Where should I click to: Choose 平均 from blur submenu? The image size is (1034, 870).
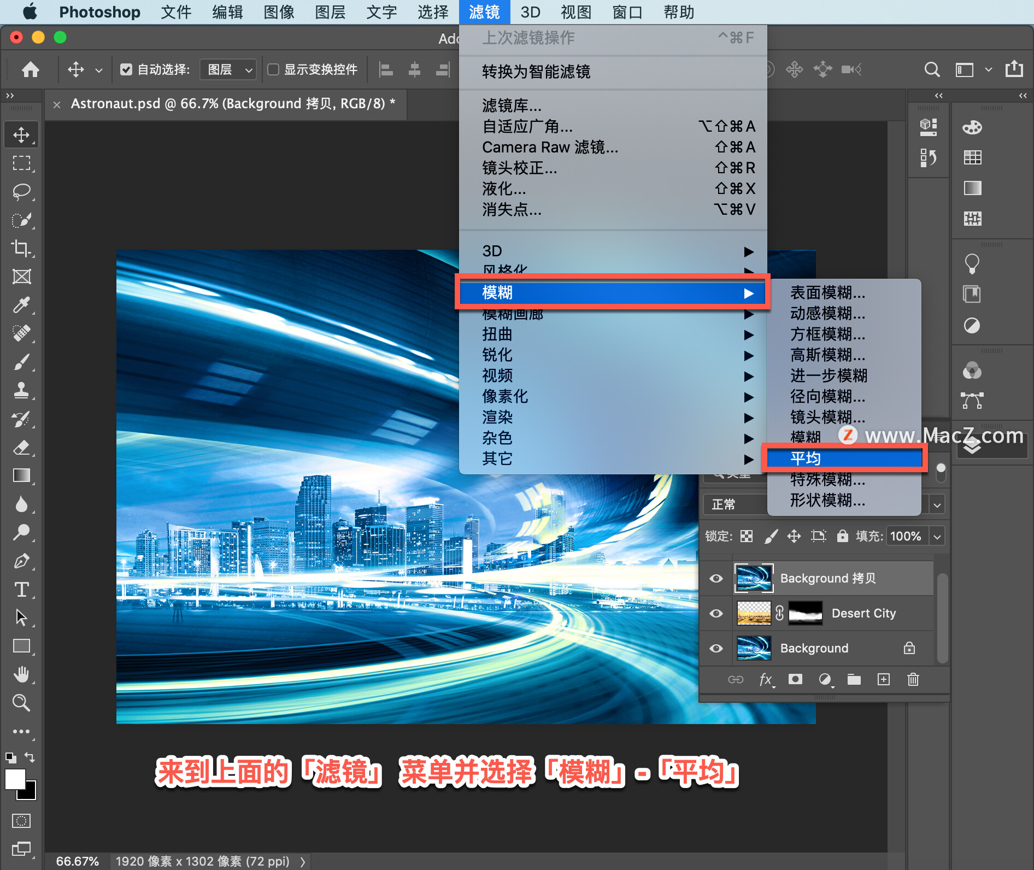tap(844, 458)
